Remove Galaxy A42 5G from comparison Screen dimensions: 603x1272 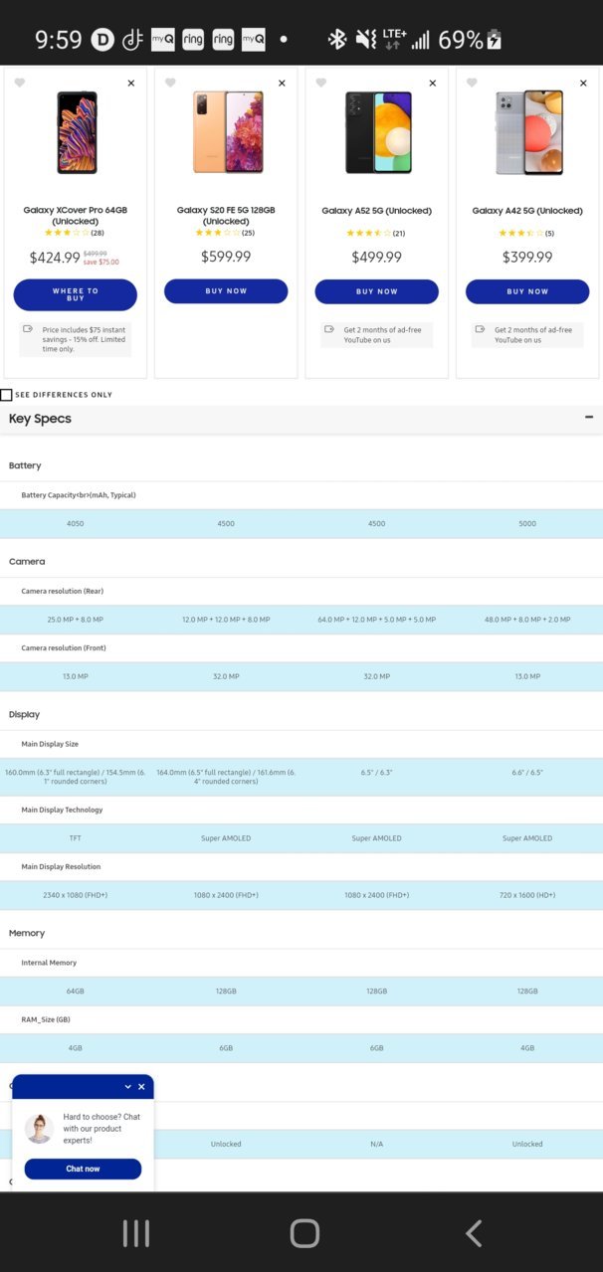583,84
